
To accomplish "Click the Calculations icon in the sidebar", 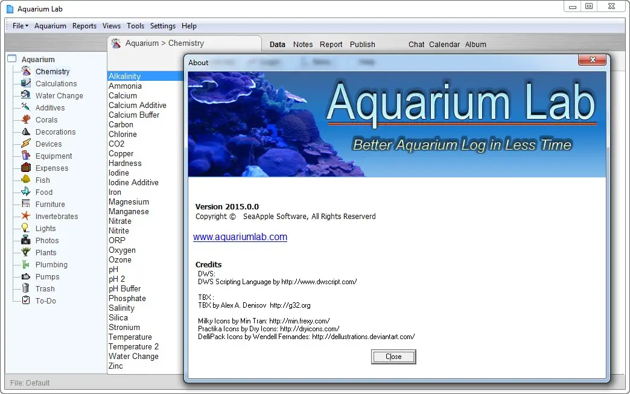I will click(26, 83).
